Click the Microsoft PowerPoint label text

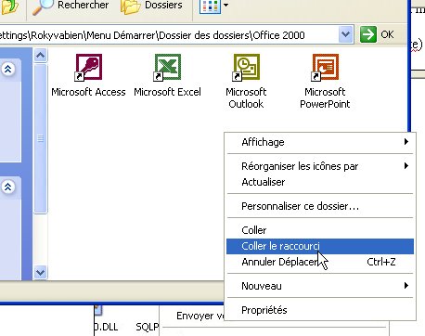(x=325, y=97)
